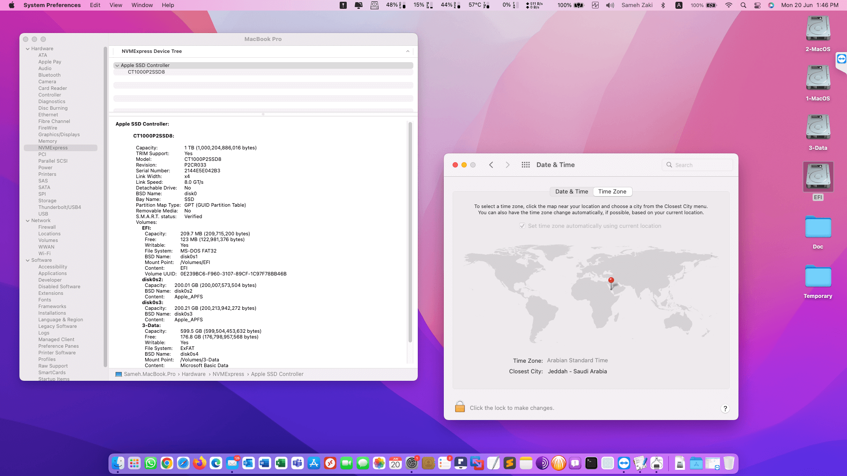
Task: Open the Doc folder on desktop
Action: coord(818,232)
